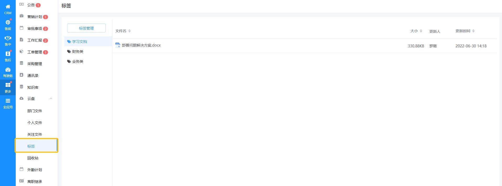Image resolution: width=502 pixels, height=186 pixels.
Task: Open 部署问题解决方案.docx file
Action: point(141,45)
